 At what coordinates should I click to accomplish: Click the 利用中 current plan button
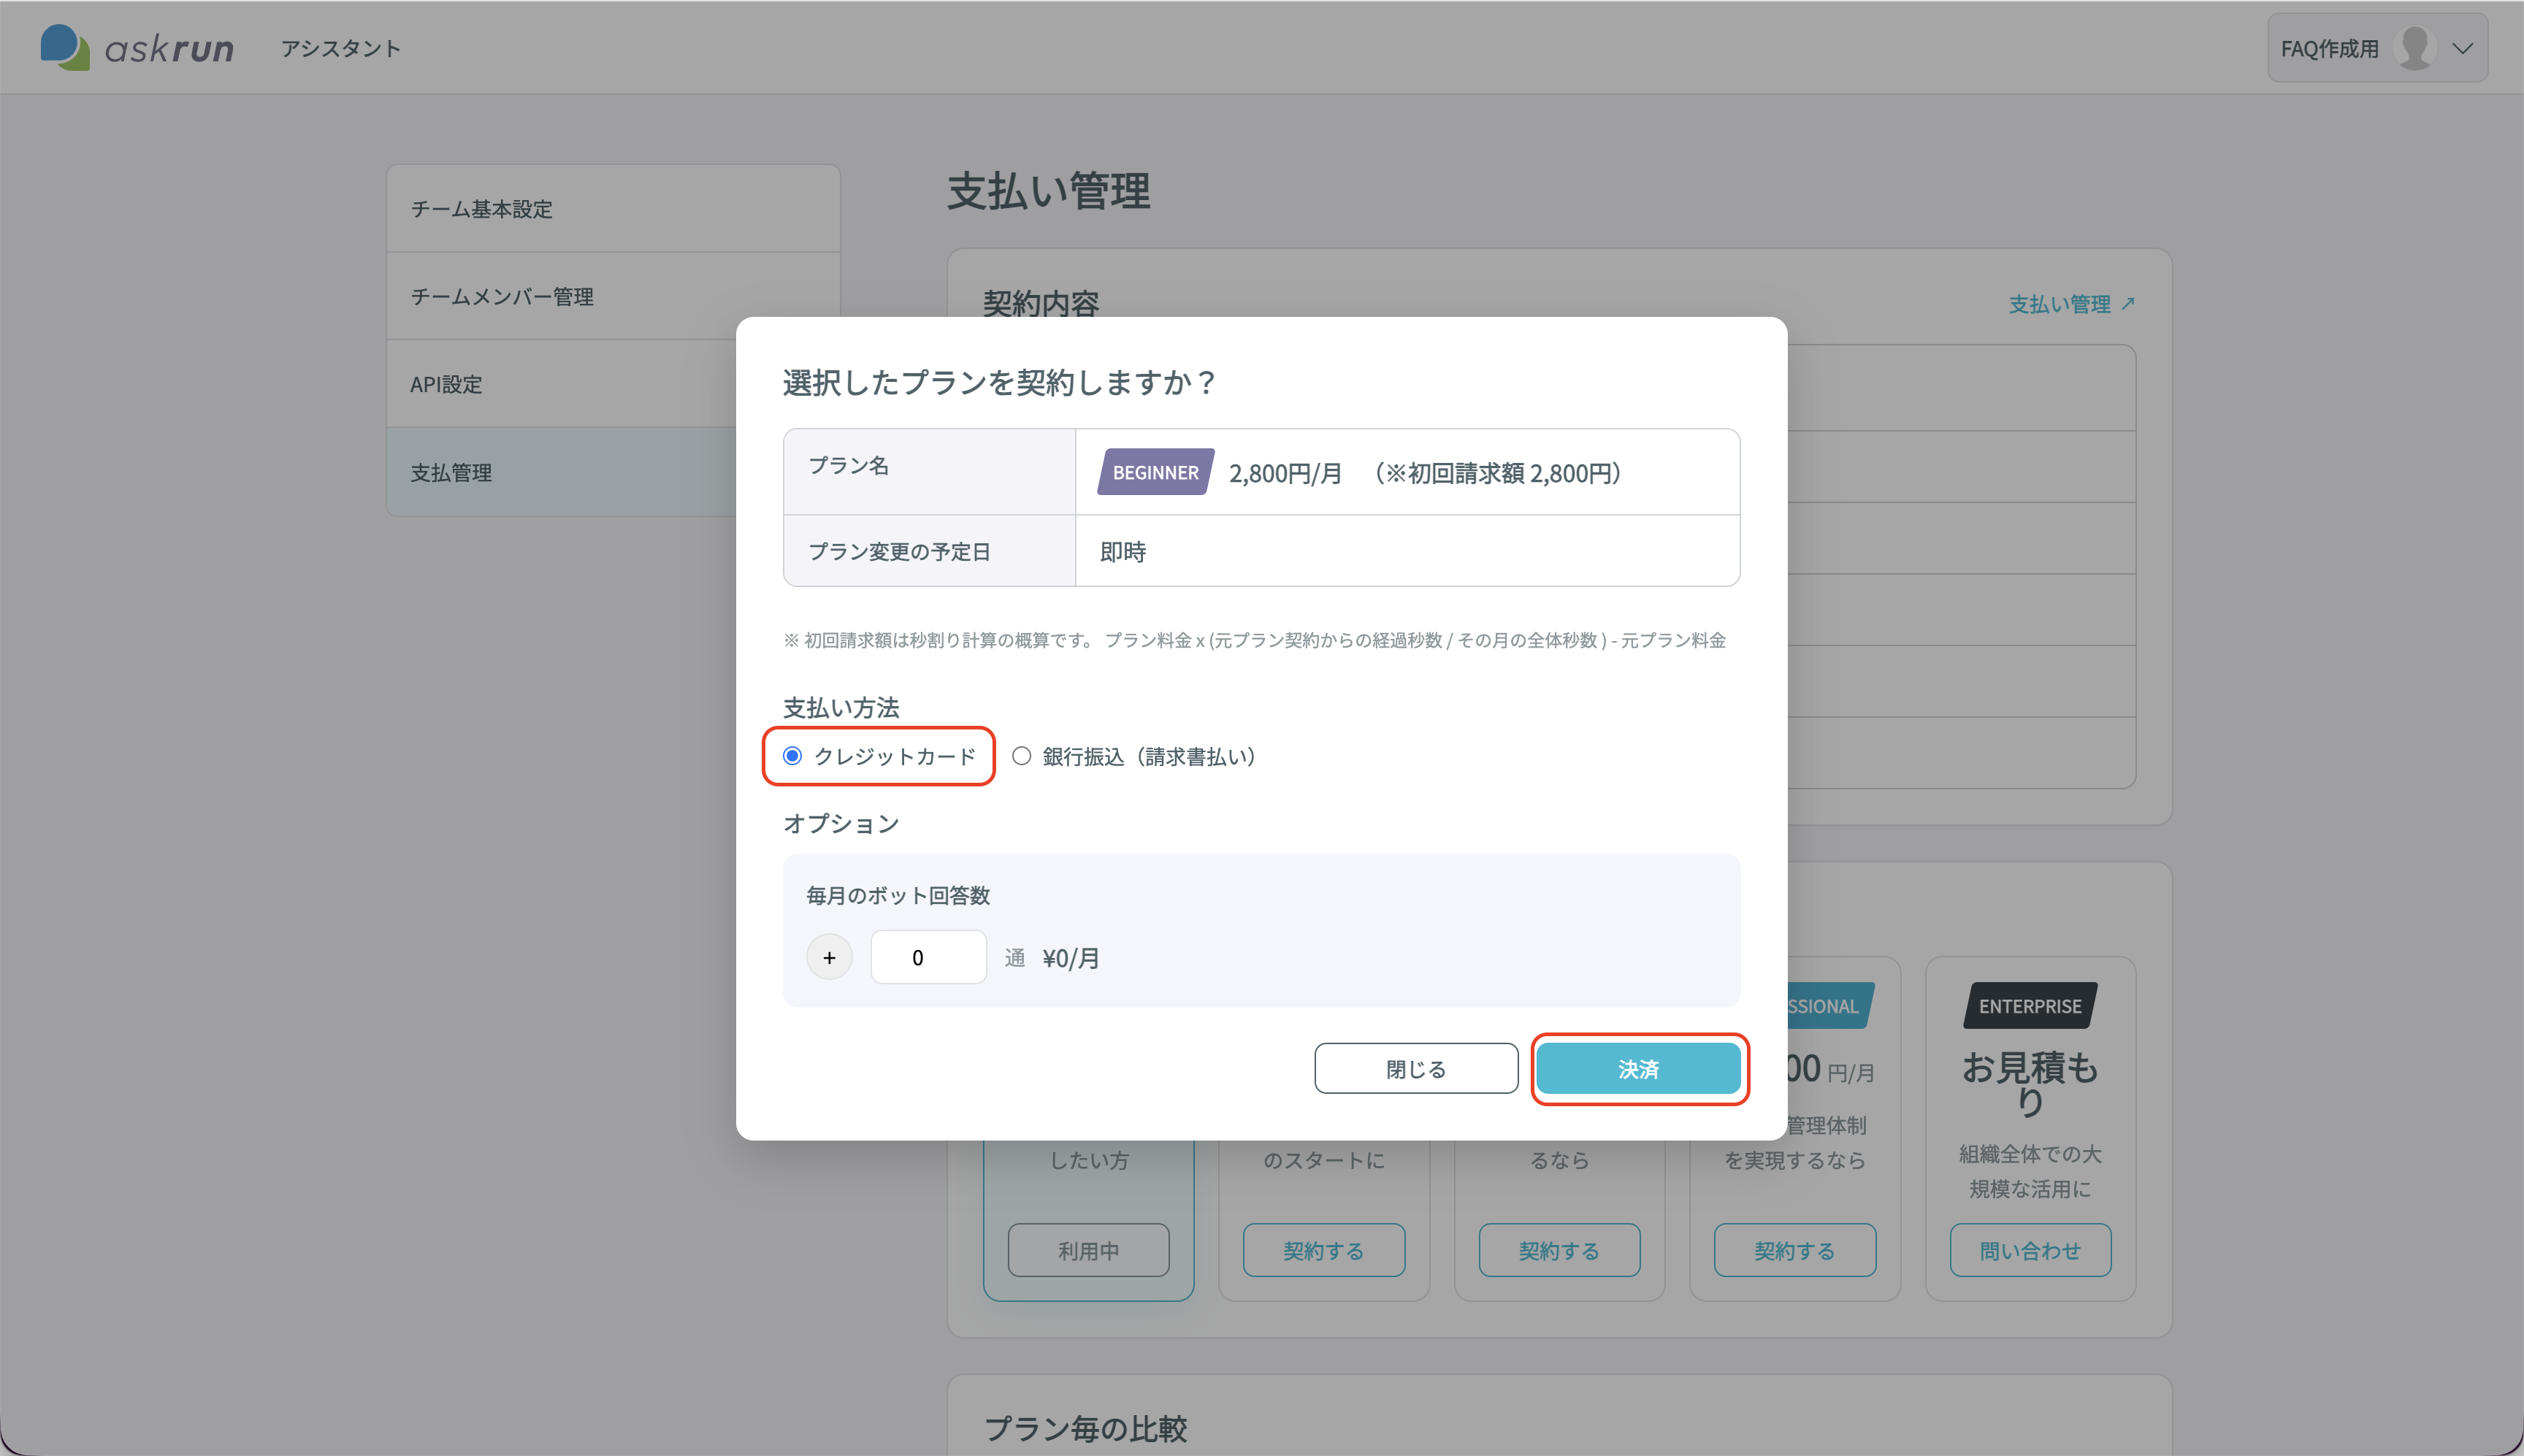(1088, 1250)
